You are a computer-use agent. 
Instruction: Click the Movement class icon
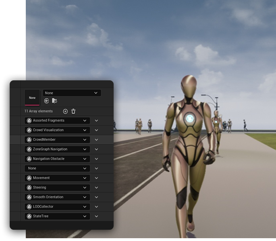29,178
